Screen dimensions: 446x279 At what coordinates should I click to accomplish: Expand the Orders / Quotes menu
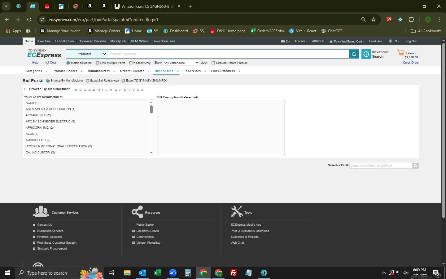point(135,71)
